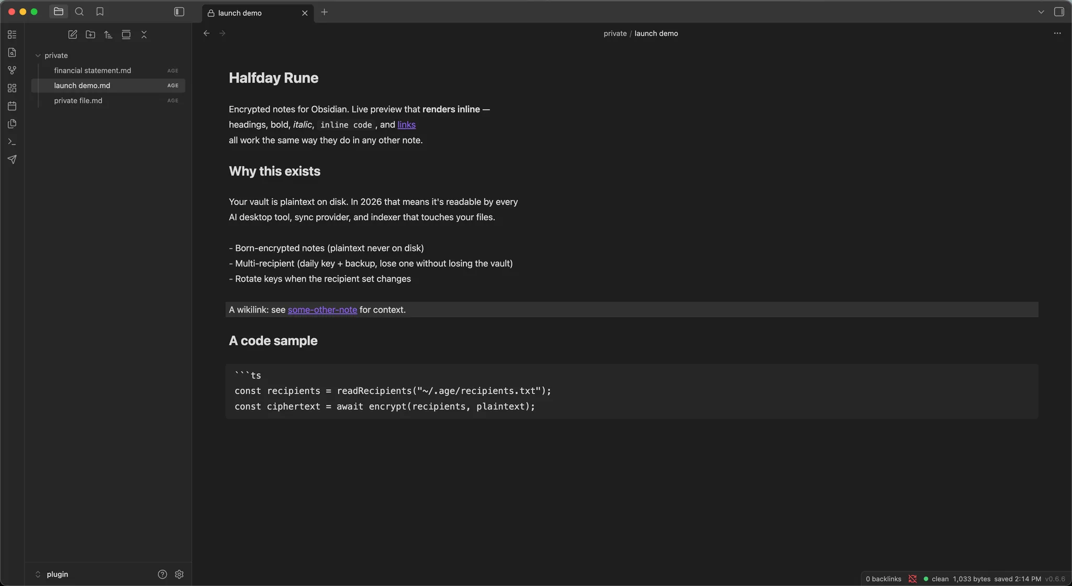Viewport: 1072px width, 586px height.
Task: Open the calendar daily note icon
Action: [12, 106]
